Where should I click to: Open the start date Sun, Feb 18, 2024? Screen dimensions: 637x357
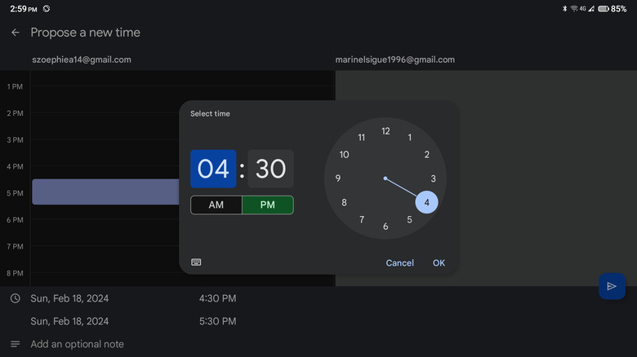point(69,298)
